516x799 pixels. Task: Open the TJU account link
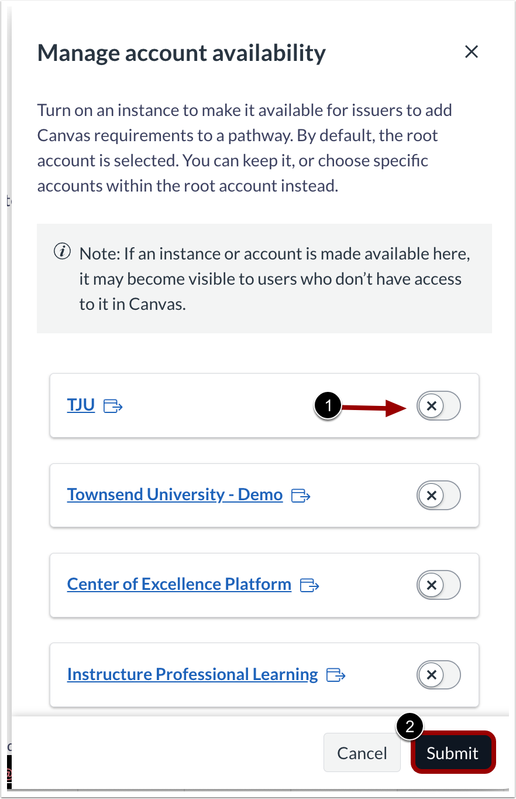(80, 405)
